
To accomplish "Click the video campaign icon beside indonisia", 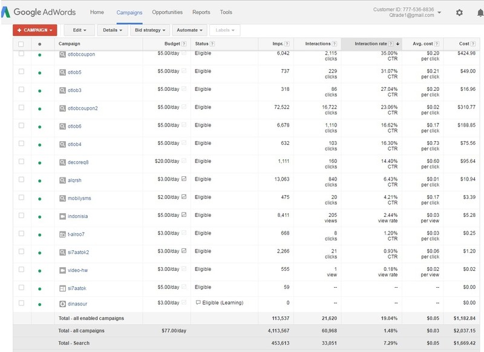I will pyautogui.click(x=62, y=216).
